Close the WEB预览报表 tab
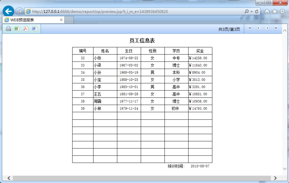The height and width of the screenshot is (183, 289). (61, 20)
